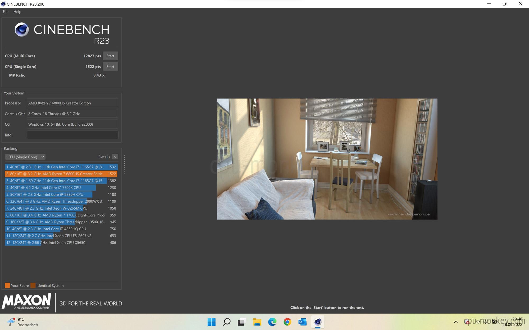Select ranking row 3 i7-1165G7 @15
The width and height of the screenshot is (529, 330).
pos(61,181)
